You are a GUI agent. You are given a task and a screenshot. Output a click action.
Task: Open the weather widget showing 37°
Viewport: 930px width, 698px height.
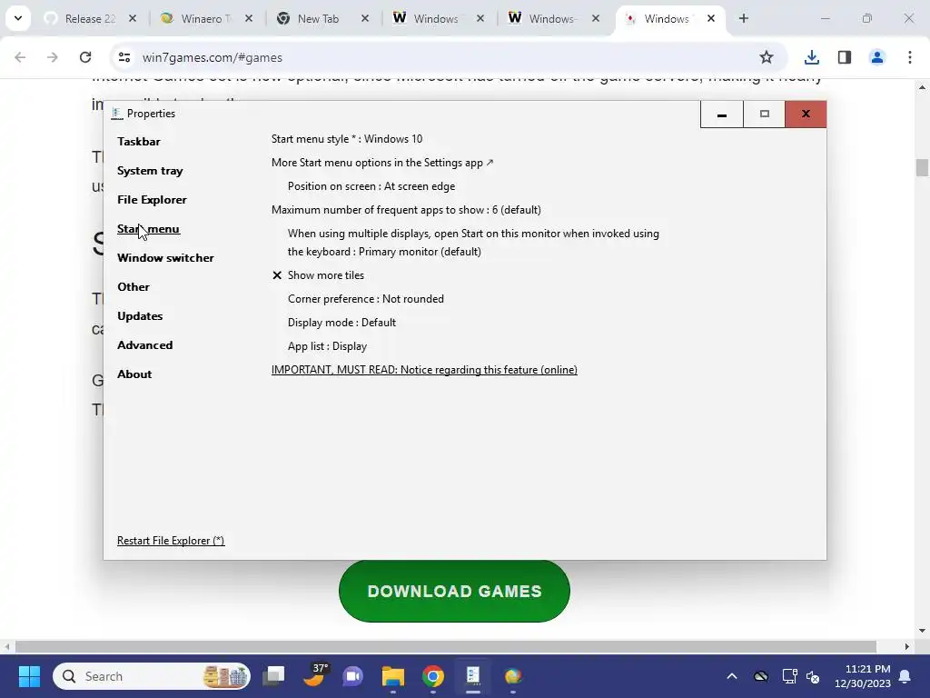(313, 676)
